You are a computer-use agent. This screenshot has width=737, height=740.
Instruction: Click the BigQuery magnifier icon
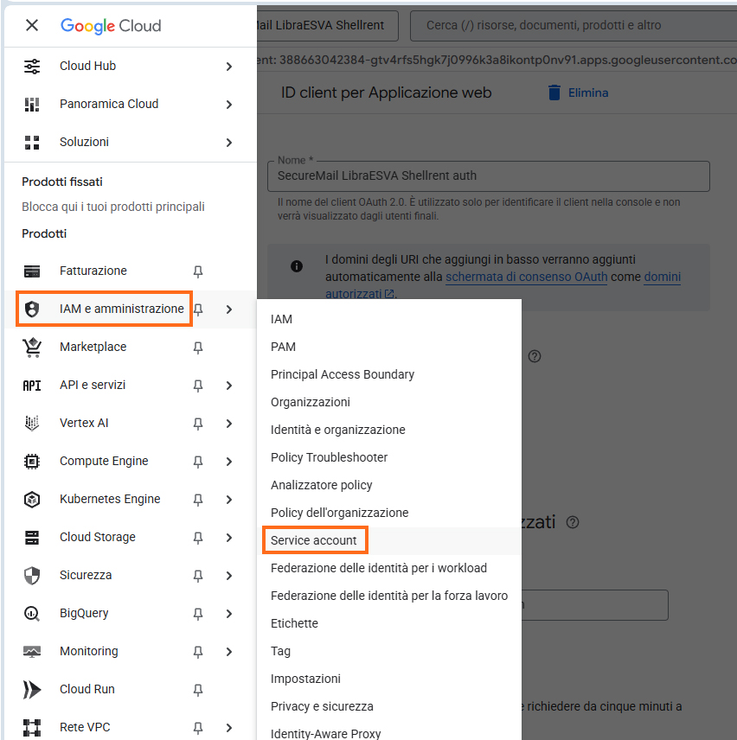click(32, 613)
